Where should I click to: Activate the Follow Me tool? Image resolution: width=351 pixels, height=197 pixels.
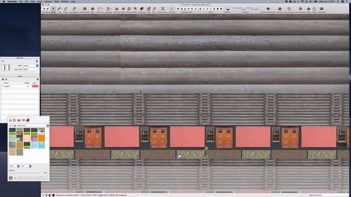pos(141,9)
